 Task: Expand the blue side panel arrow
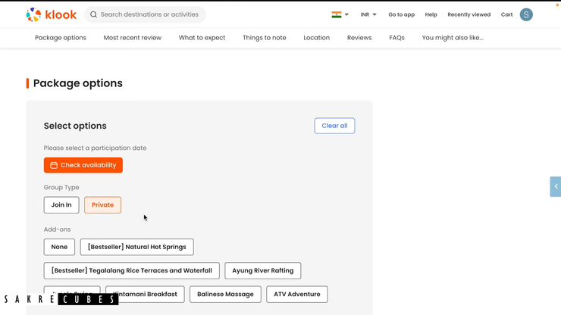tap(555, 186)
